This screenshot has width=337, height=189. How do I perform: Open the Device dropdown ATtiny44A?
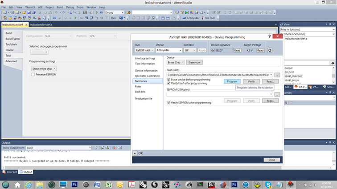[168, 50]
